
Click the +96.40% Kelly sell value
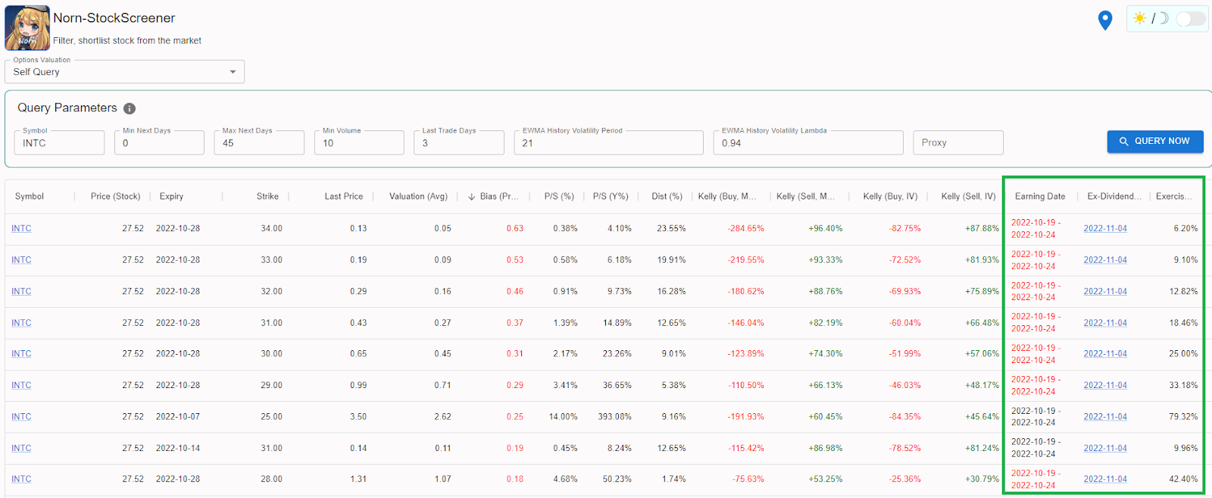pos(826,228)
